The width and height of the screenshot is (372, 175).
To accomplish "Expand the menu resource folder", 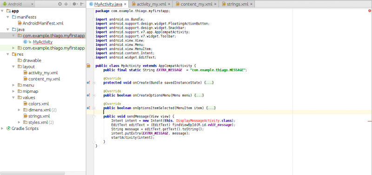I will [13, 85].
